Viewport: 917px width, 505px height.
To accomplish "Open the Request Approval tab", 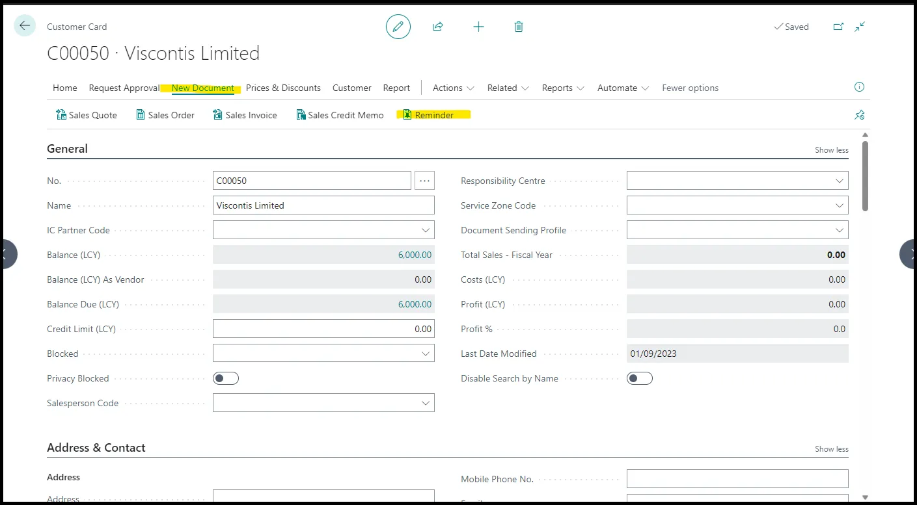I will 124,88.
